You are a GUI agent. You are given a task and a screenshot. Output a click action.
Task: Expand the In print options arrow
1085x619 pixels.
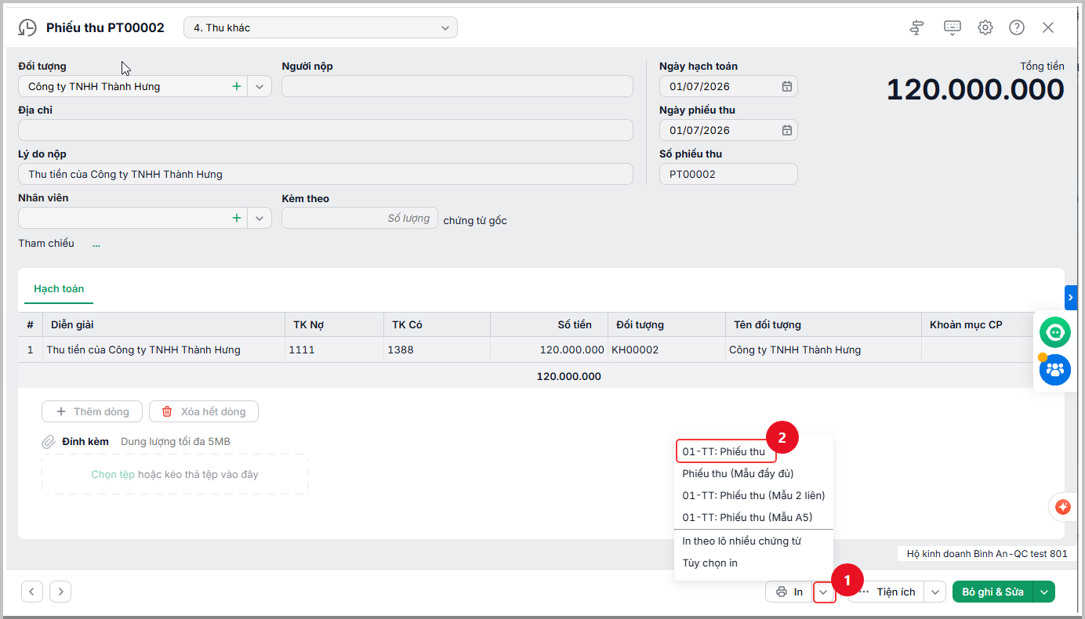click(824, 592)
